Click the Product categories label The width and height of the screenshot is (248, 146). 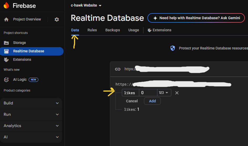17,90
